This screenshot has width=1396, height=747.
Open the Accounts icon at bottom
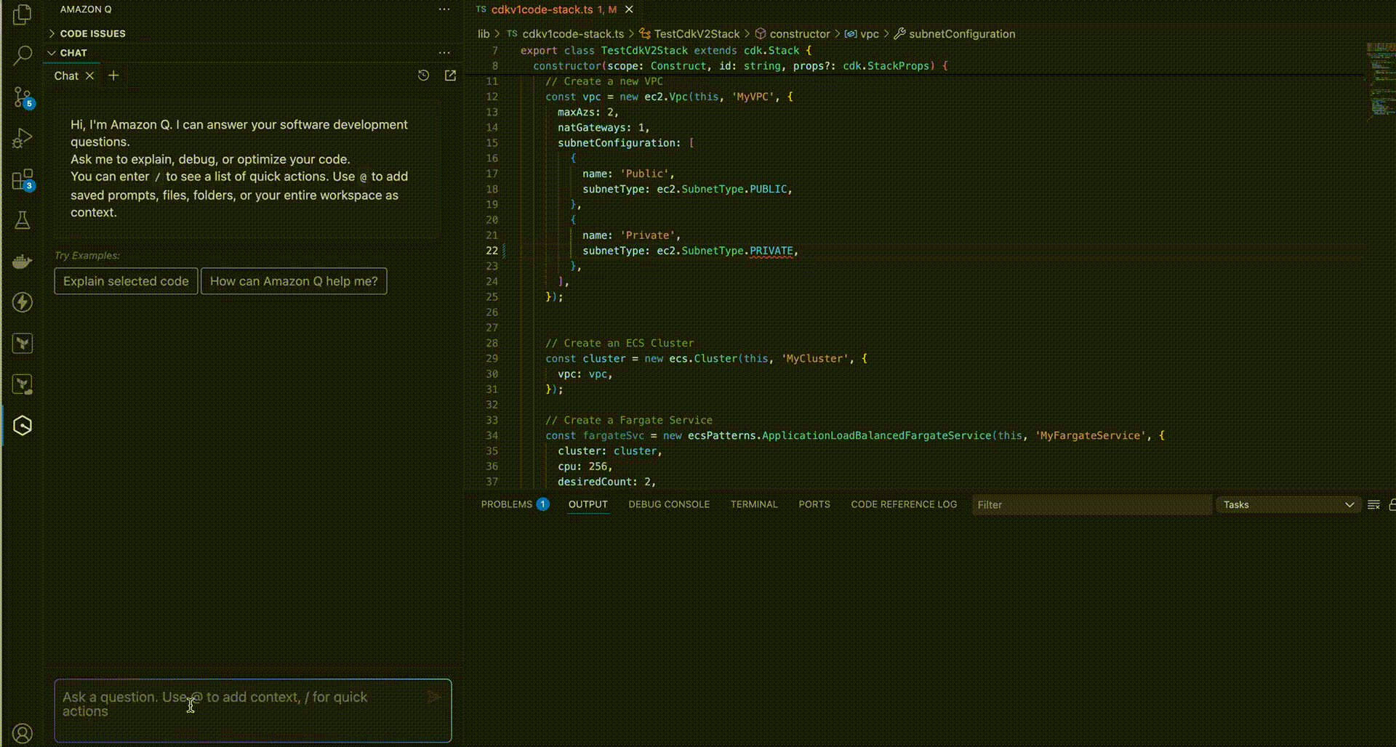pos(23,733)
